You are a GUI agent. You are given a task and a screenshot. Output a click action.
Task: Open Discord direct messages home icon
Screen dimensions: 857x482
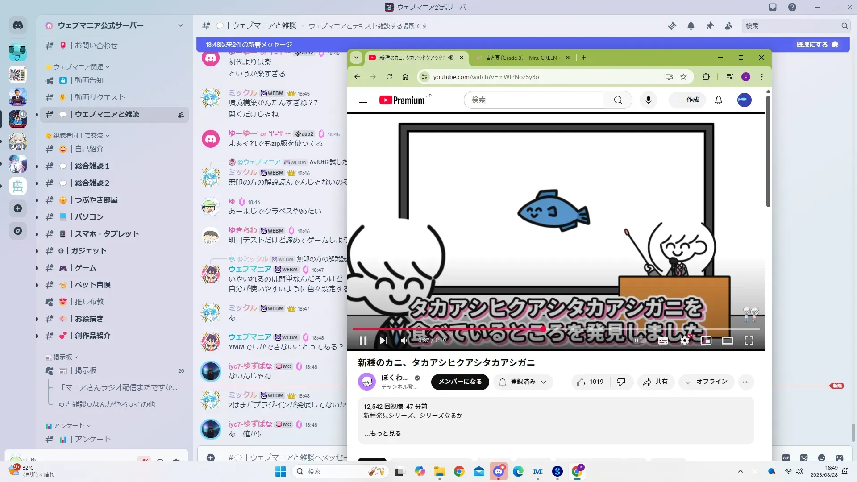[18, 25]
